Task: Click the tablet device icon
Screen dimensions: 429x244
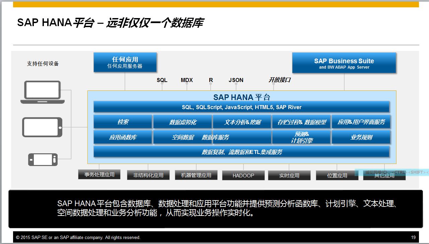Action: point(43,127)
